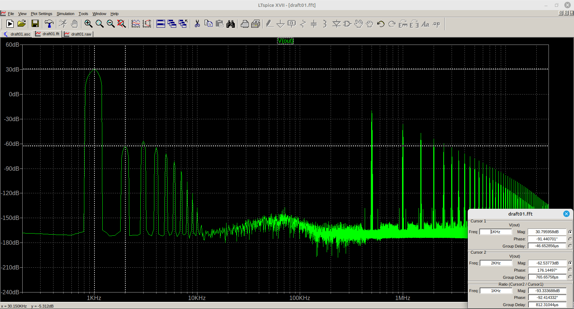This screenshot has height=309, width=574.
Task: Click the Label Net icon
Action: (x=292, y=24)
